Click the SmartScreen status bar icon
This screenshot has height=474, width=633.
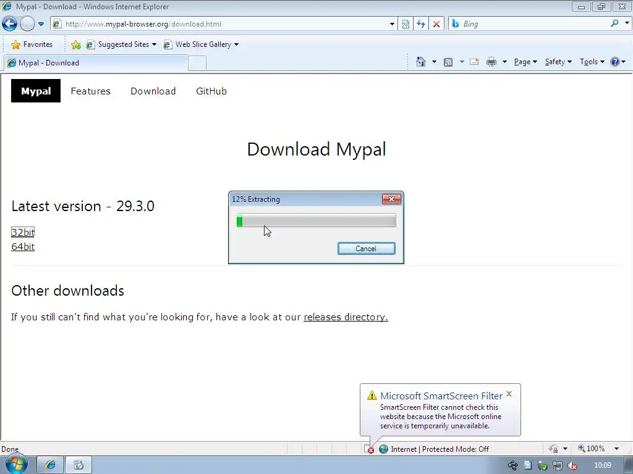[x=369, y=449]
